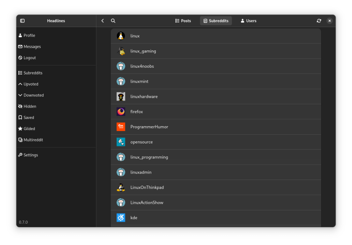Switch to the Users tab
The image size is (352, 245).
click(248, 21)
